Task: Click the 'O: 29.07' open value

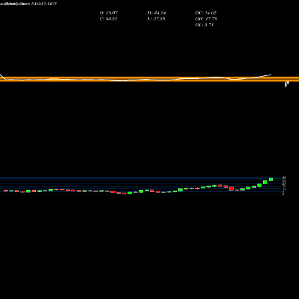Action: pos(109,13)
